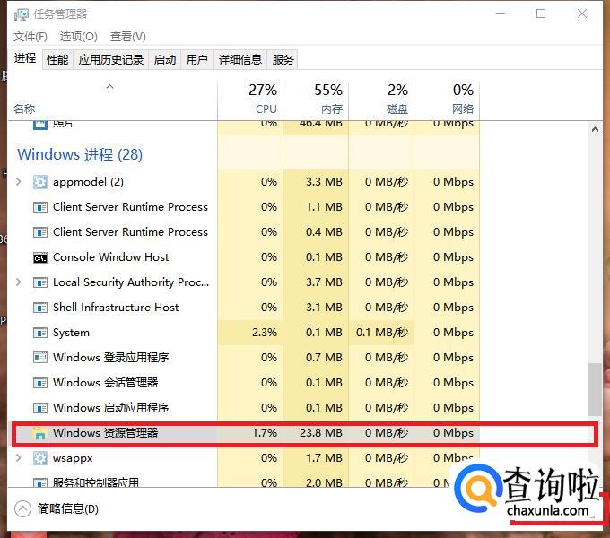Sort by the CPU column header
The image size is (610, 538).
(x=250, y=100)
